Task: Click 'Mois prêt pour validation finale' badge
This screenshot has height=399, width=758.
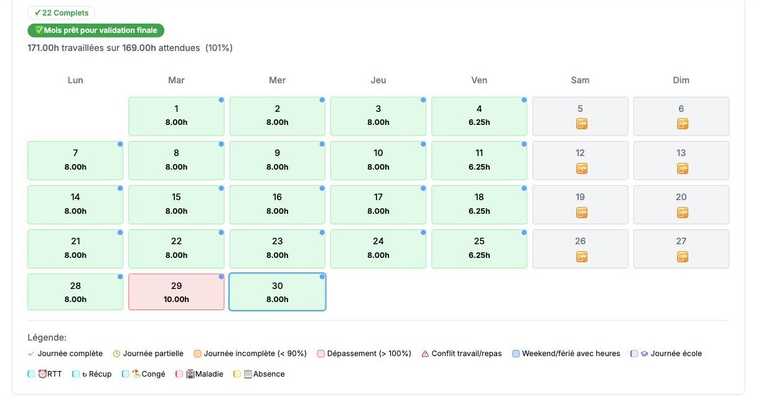Action: 96,30
